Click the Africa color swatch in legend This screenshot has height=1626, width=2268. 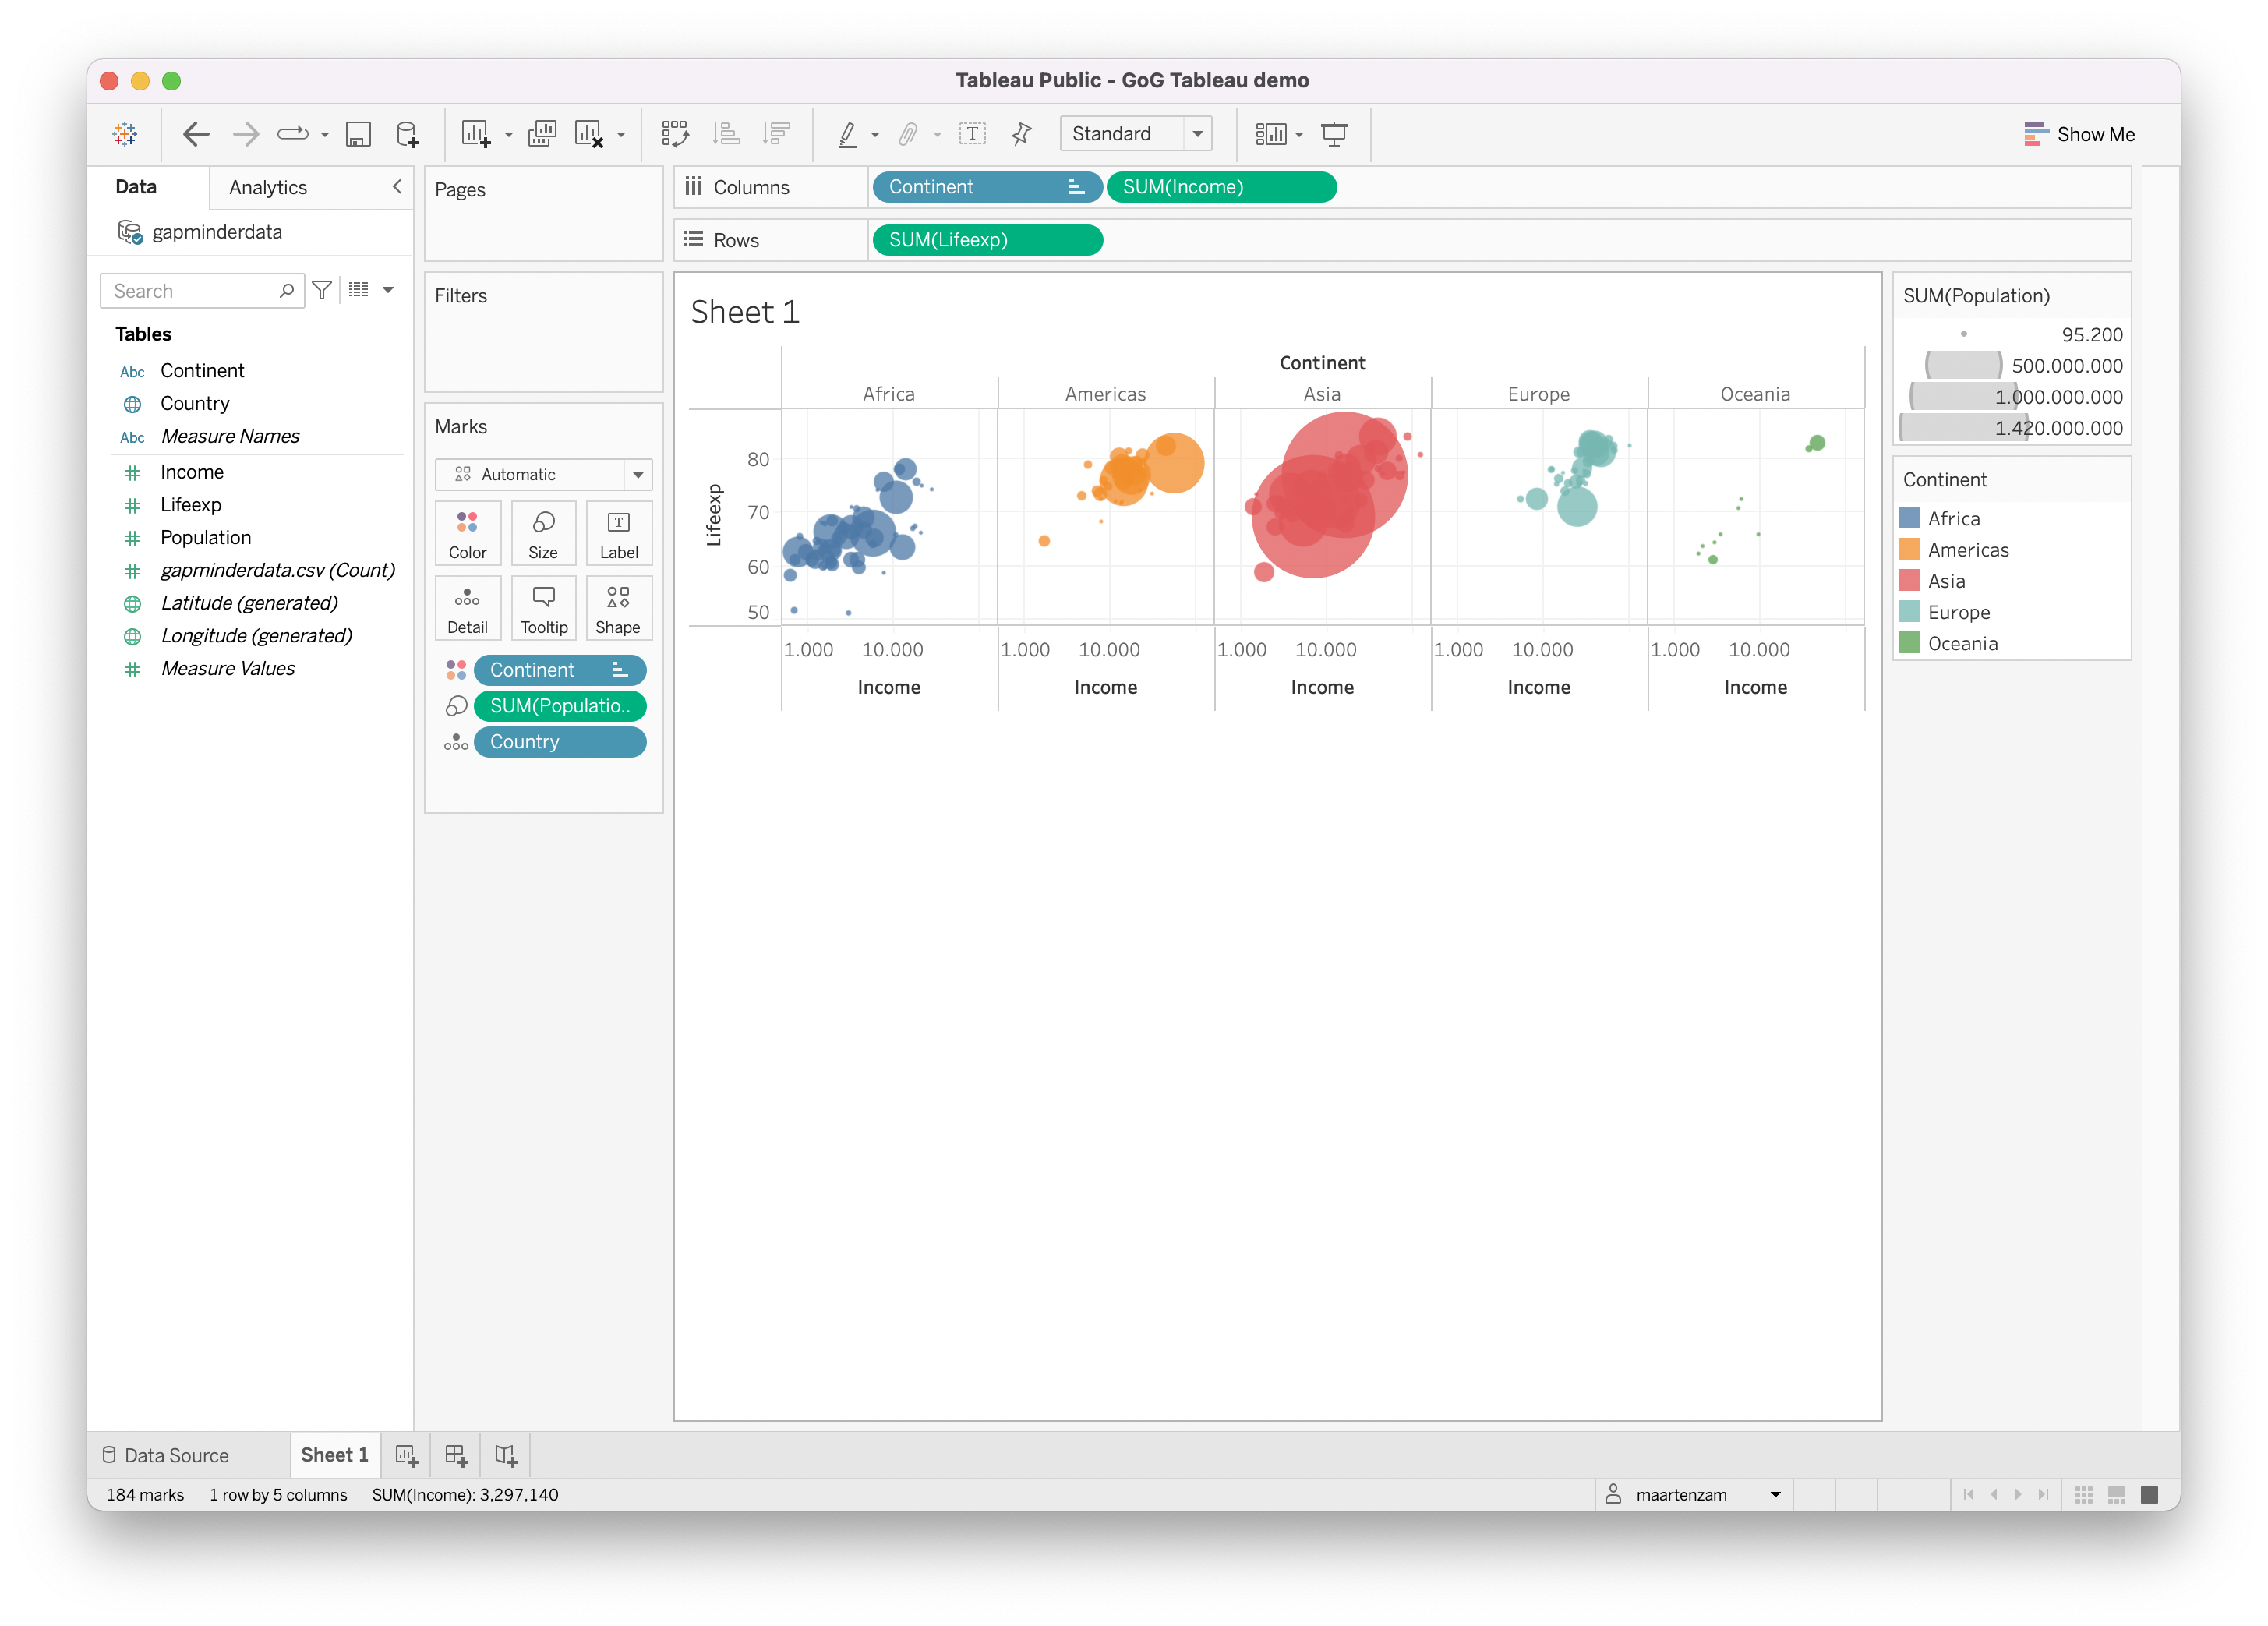coord(1909,518)
